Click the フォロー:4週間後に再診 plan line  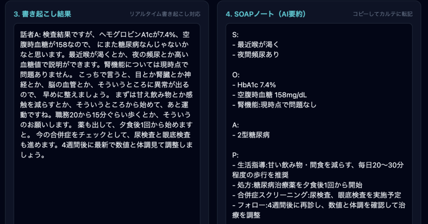[318, 205]
